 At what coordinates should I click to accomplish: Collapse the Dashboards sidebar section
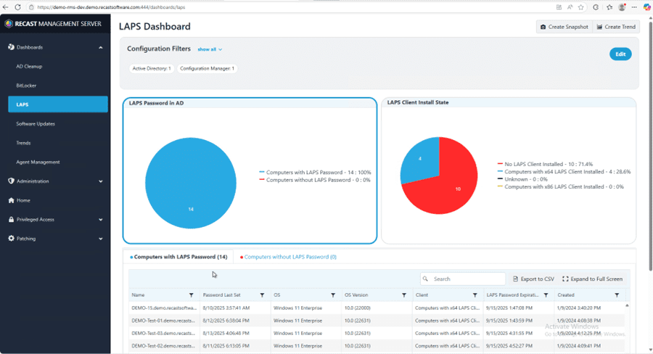pyautogui.click(x=100, y=47)
